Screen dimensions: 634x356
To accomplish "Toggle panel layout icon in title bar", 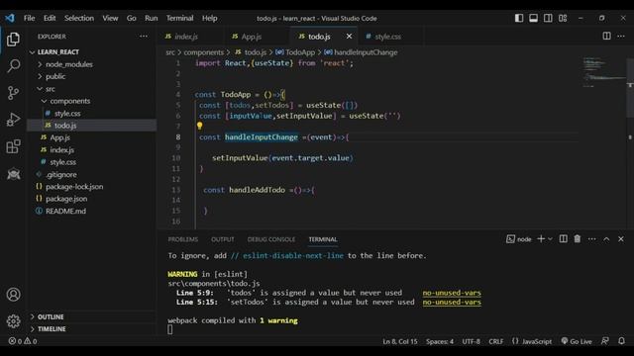I will (x=533, y=18).
